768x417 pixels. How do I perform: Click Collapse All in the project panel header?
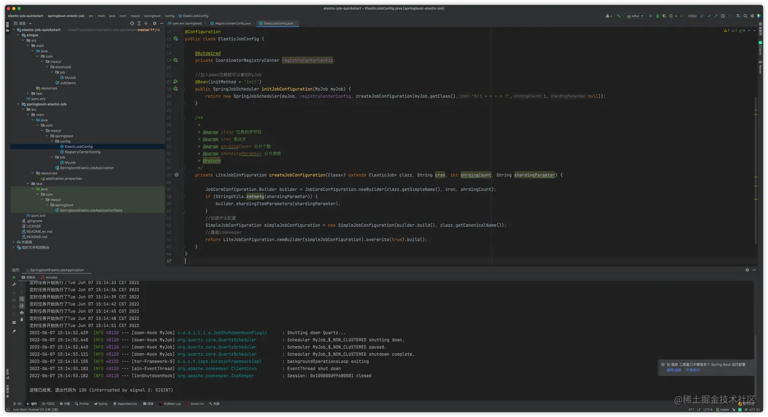(146, 23)
